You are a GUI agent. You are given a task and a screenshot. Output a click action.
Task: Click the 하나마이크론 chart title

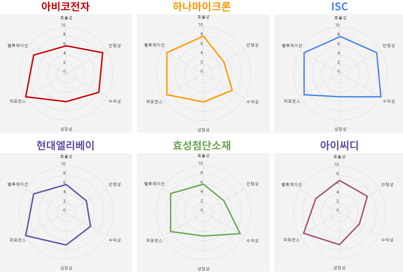click(x=202, y=6)
